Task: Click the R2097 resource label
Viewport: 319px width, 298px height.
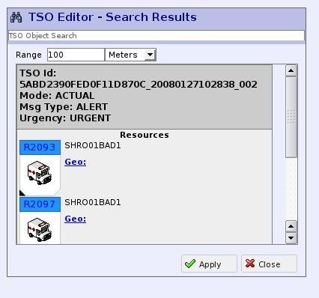Action: (x=40, y=204)
